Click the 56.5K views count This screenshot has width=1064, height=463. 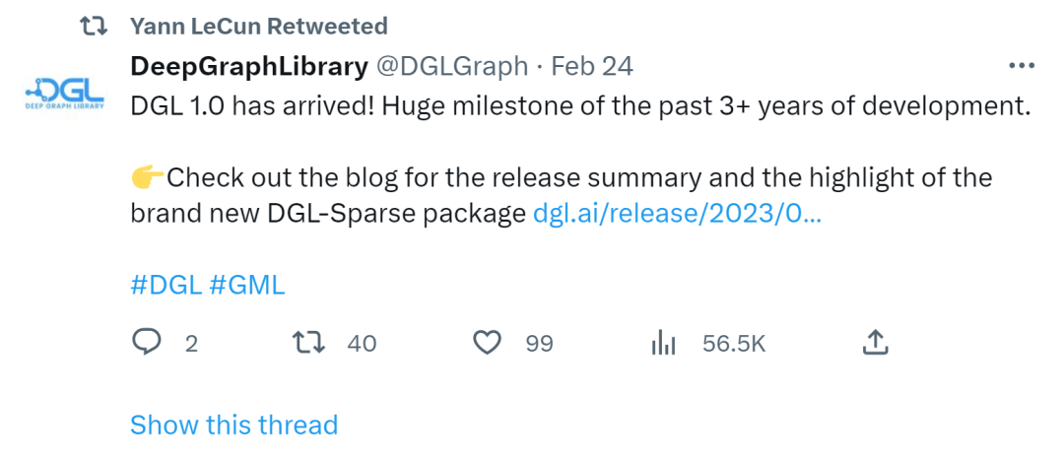(733, 344)
